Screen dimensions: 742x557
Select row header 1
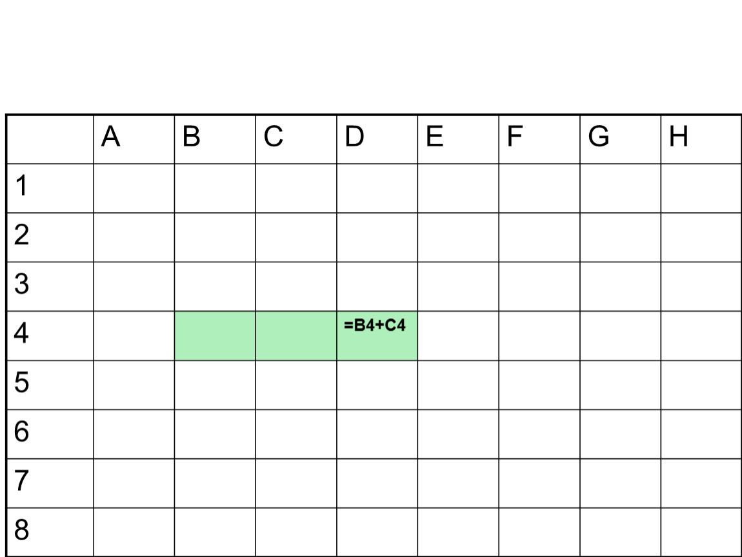50,188
